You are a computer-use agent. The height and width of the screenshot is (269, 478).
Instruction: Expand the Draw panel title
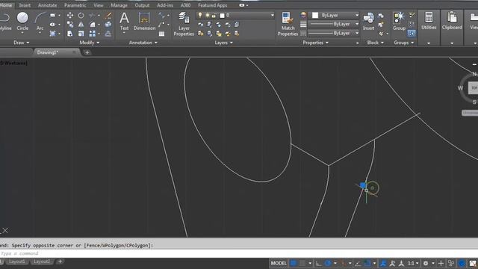tap(22, 43)
